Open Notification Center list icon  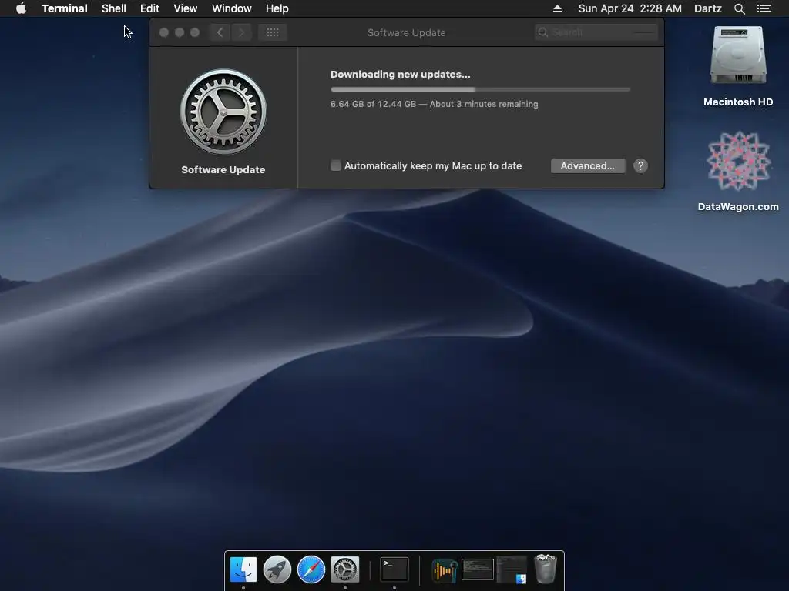point(764,8)
